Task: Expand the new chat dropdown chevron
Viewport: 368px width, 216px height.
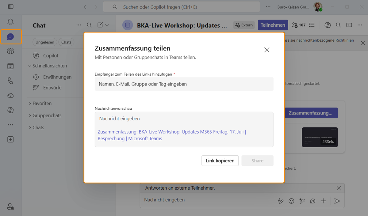Action: tap(107, 25)
